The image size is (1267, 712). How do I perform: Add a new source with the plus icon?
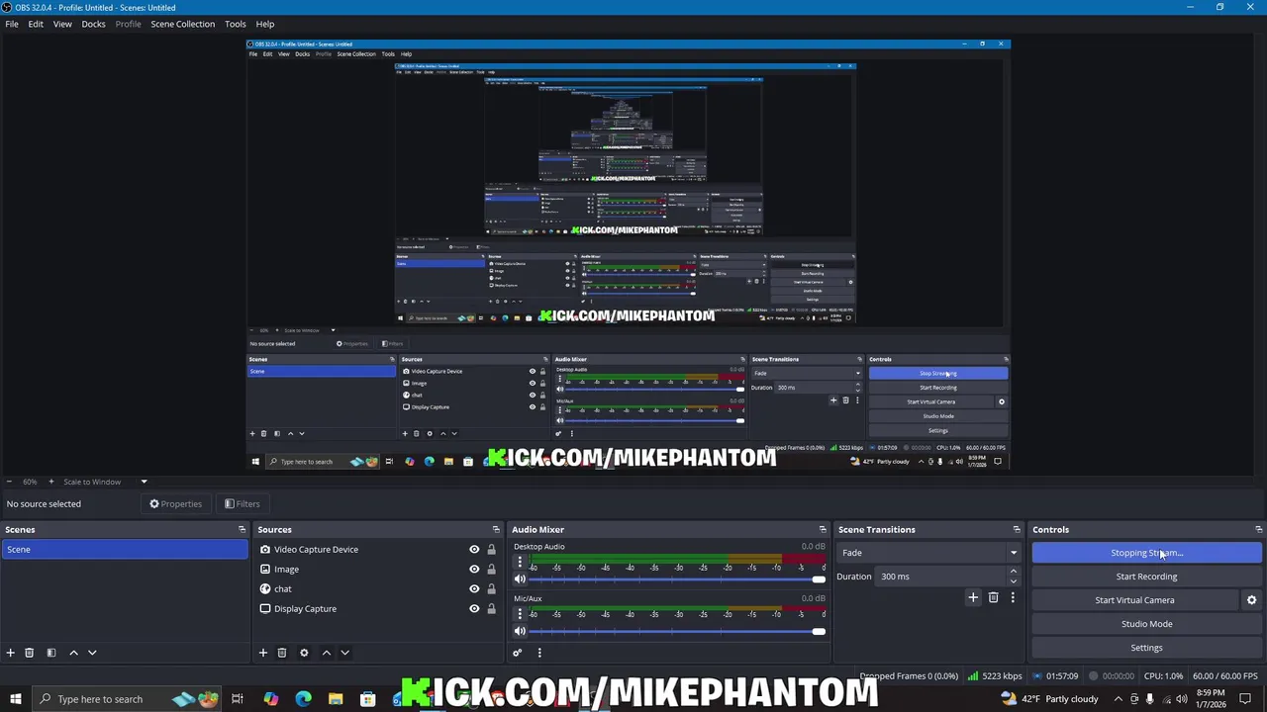pos(263,653)
